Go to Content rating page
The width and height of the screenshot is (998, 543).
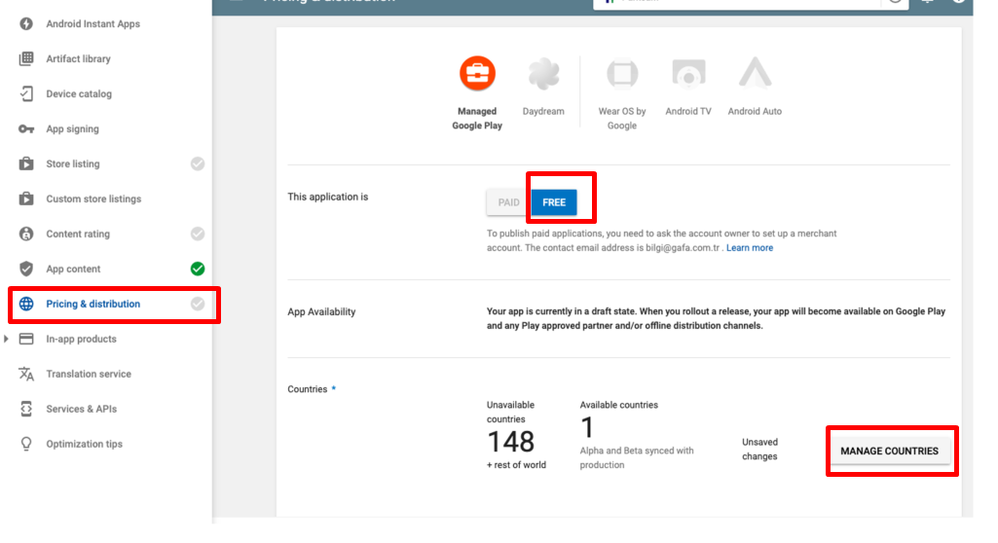[x=78, y=234]
